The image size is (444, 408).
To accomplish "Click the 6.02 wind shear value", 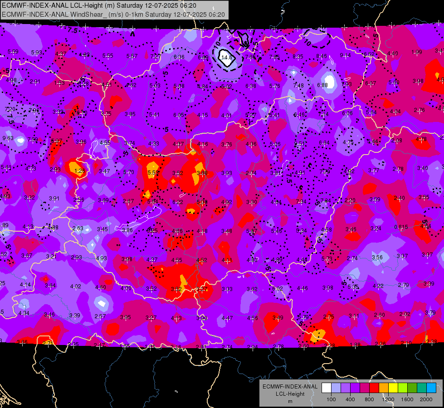I will tap(277, 288).
